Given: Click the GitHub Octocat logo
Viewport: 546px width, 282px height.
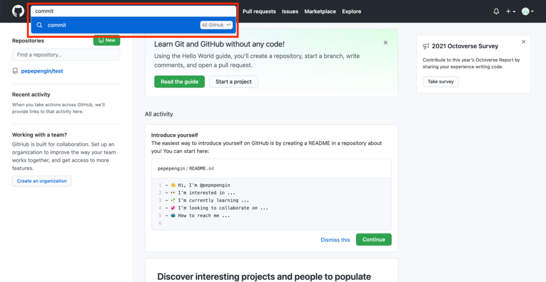Looking at the screenshot, I should (x=18, y=11).
